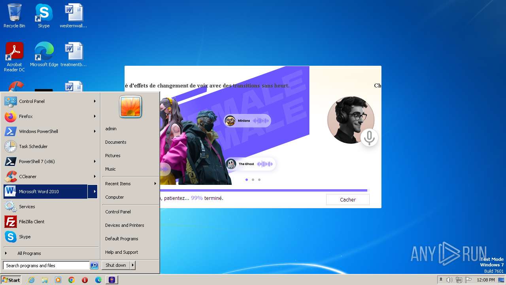
Task: Open Google Chrome from taskbar
Action: pos(72,280)
